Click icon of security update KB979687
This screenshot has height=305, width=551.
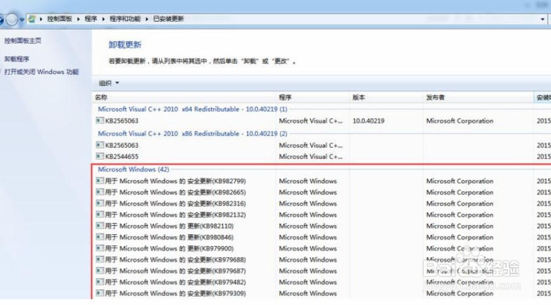coord(100,270)
